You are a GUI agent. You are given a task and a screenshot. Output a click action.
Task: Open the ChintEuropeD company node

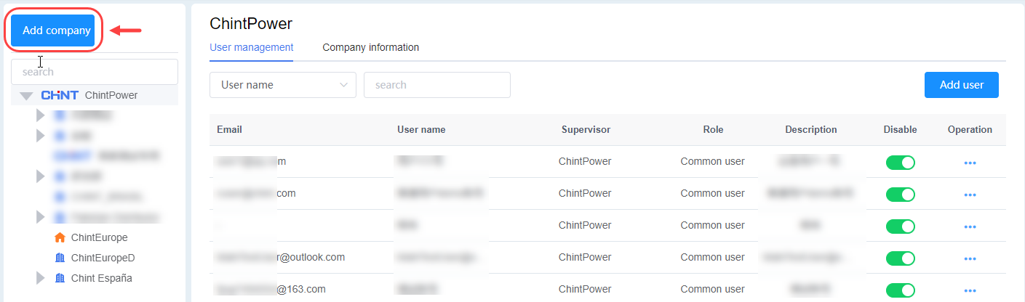103,258
